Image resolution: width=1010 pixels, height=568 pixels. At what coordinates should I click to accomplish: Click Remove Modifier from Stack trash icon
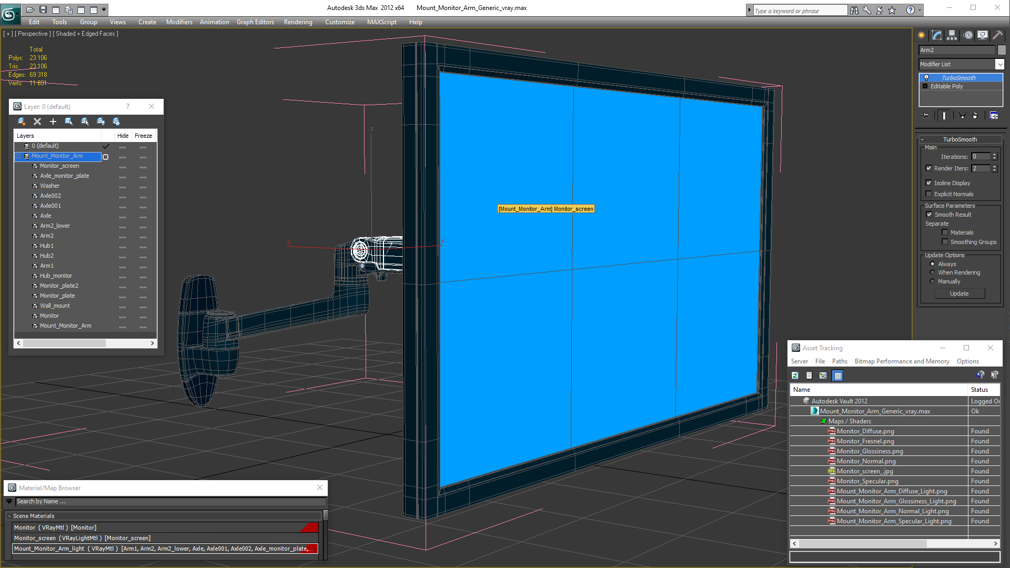pos(974,116)
